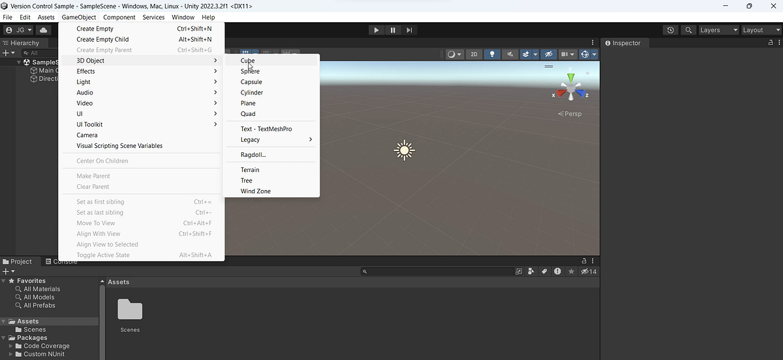Image resolution: width=783 pixels, height=360 pixels.
Task: Toggle the scene Gizmos icon
Action: pos(585,54)
